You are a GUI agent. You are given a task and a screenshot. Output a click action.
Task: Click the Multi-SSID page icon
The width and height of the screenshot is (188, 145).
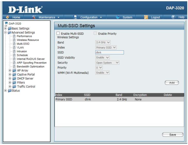pyautogui.click(x=14, y=44)
